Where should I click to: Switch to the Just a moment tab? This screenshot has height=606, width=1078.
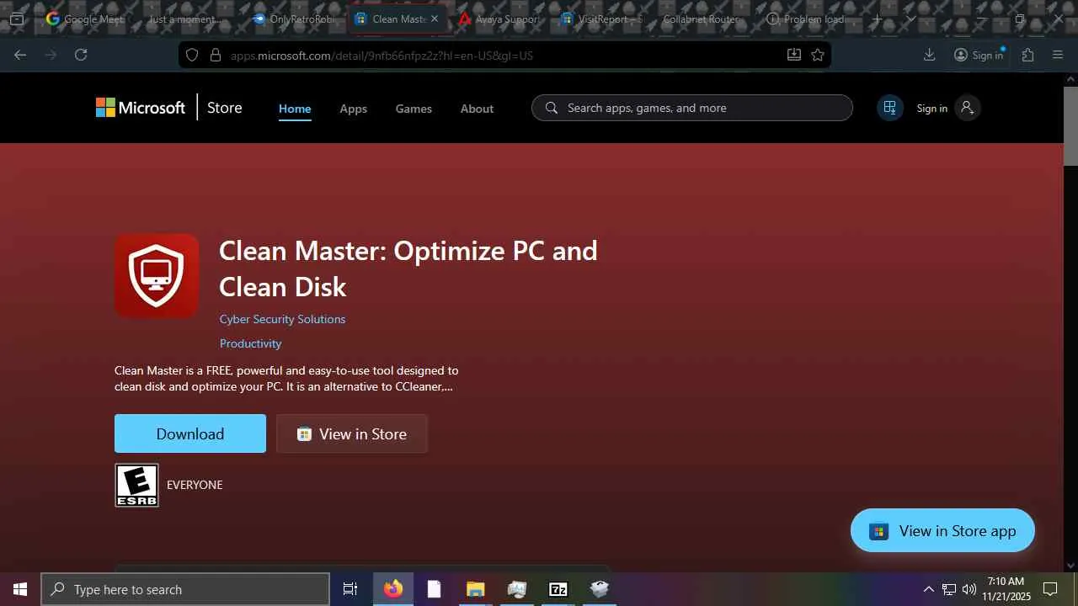185,19
